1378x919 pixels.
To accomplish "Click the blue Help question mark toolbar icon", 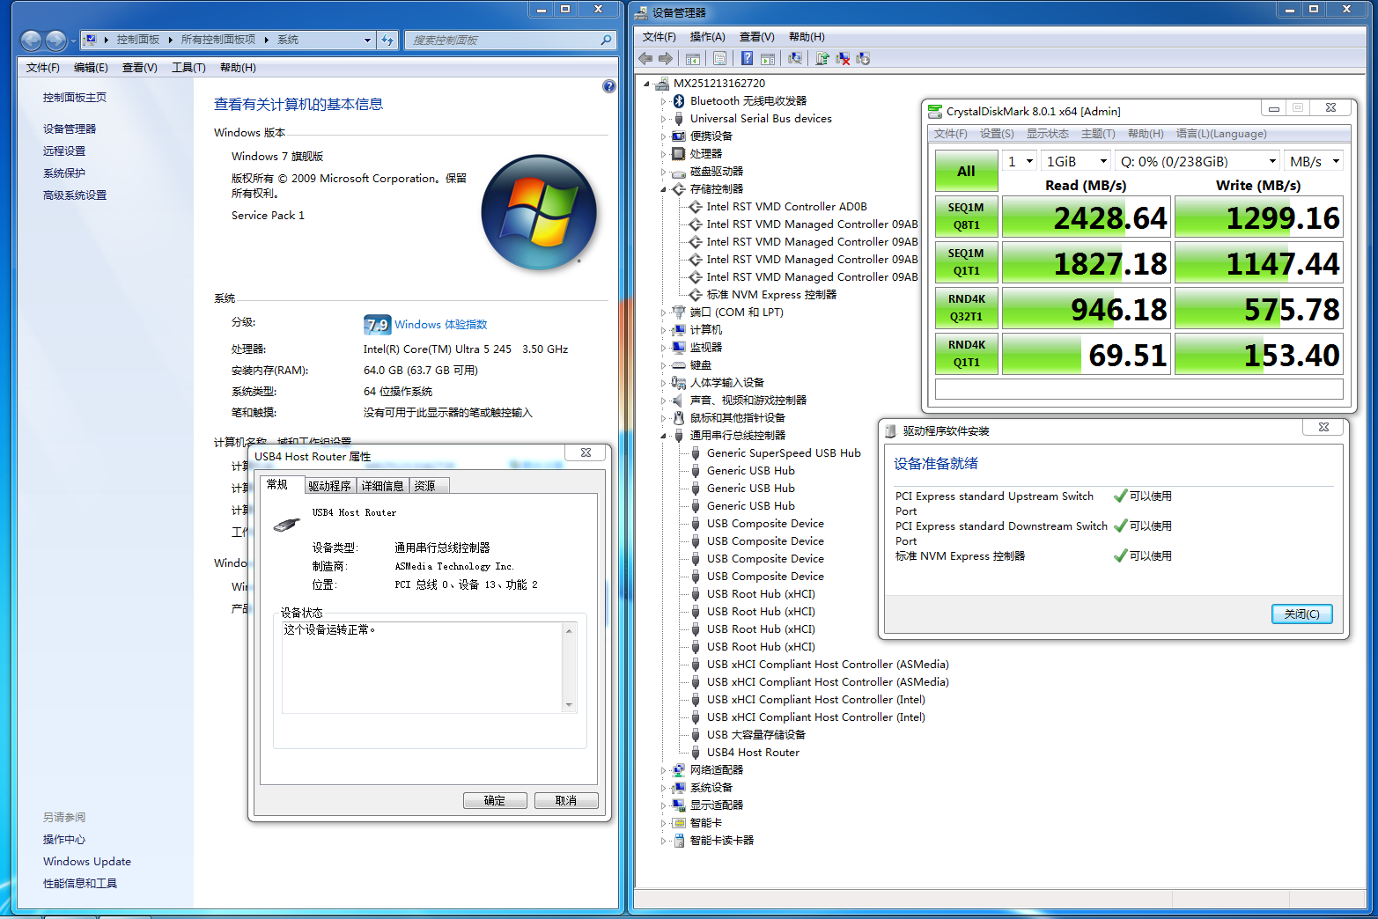I will coord(747,58).
